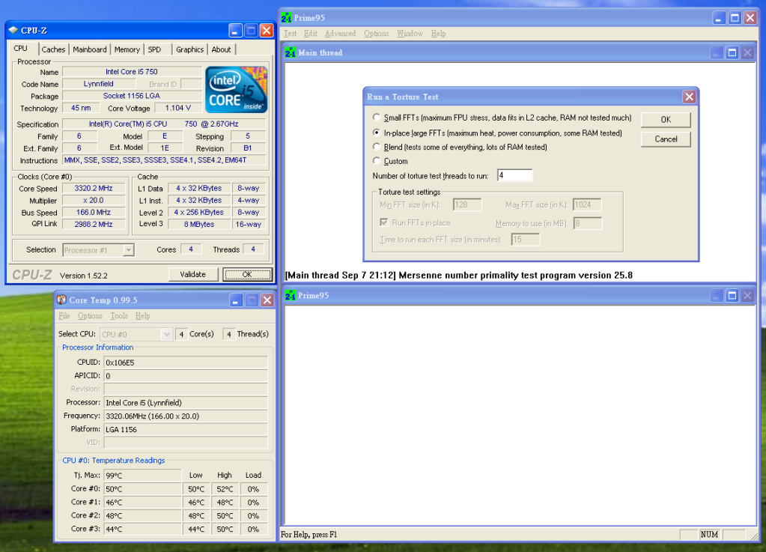Close the Run a Torture Test dialog

[x=690, y=97]
